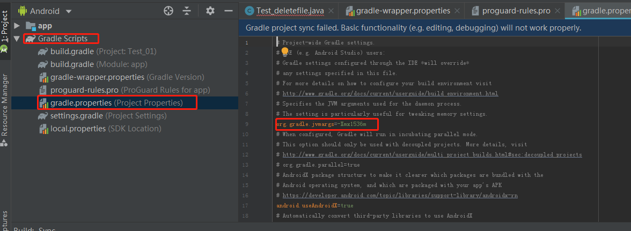
Task: Switch to gradle-wrapper.properties editor tab
Action: (403, 11)
